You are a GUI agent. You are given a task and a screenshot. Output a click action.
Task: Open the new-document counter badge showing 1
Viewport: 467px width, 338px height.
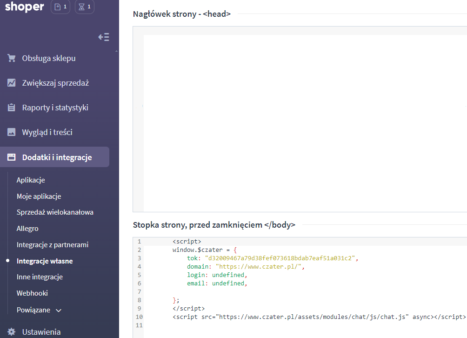point(60,7)
